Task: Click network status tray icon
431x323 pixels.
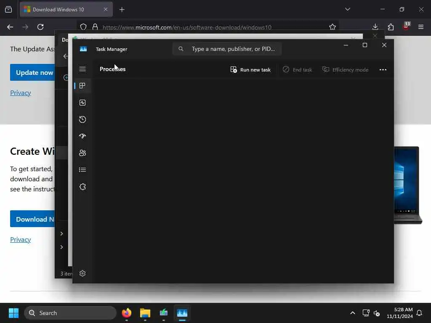Action: point(366,313)
